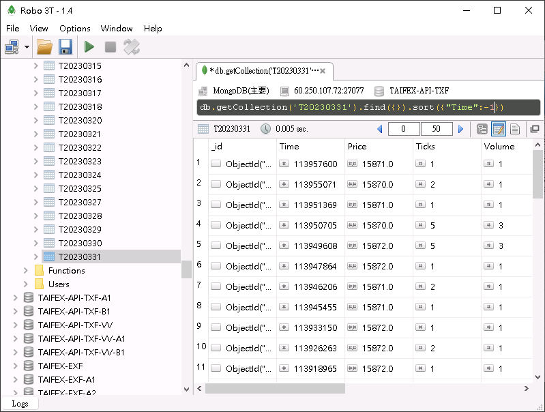
Task: Click the Users folder icon
Action: (x=40, y=284)
